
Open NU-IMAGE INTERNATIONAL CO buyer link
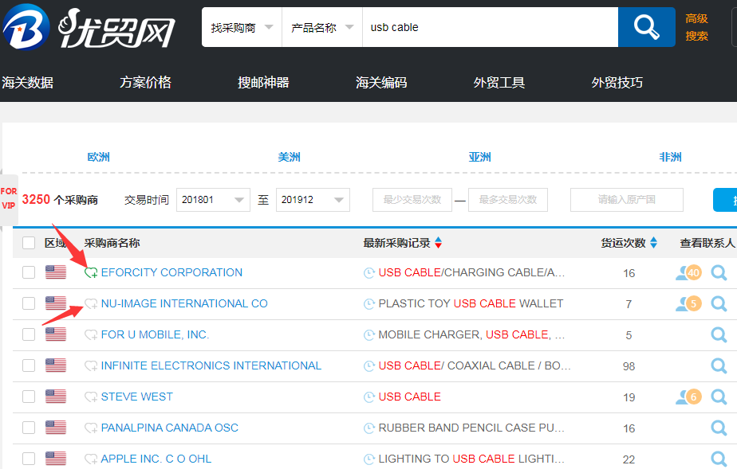[184, 303]
